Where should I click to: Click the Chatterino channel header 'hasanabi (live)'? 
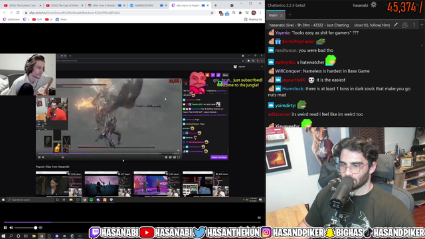point(309,25)
